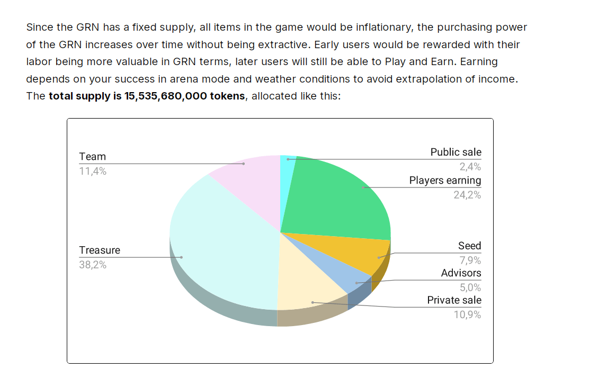Click the Private sale label
Viewport: 598px width, 369px height.
tap(454, 300)
